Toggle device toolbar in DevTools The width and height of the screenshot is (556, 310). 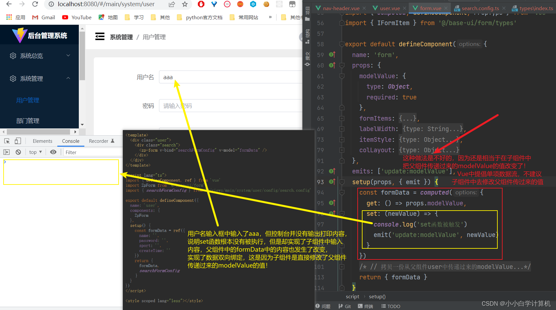[18, 141]
